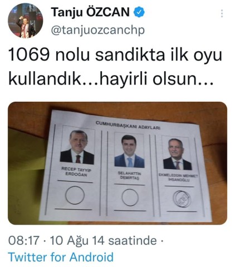Click the first candidate's portrait on the ballot
This screenshot has width=235, height=267.
tap(77, 146)
